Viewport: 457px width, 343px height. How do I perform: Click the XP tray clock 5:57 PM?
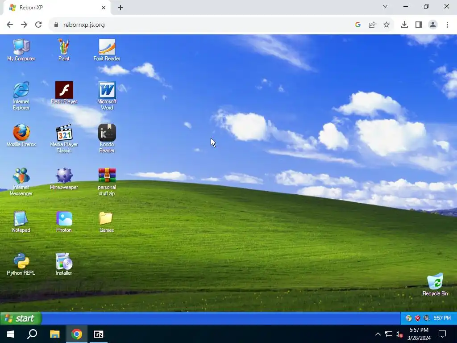coord(442,318)
